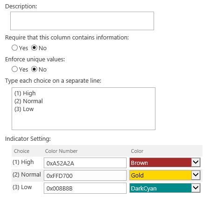The height and width of the screenshot is (197, 222).
Task: Click the Gold color swatch
Action: [x=161, y=175]
